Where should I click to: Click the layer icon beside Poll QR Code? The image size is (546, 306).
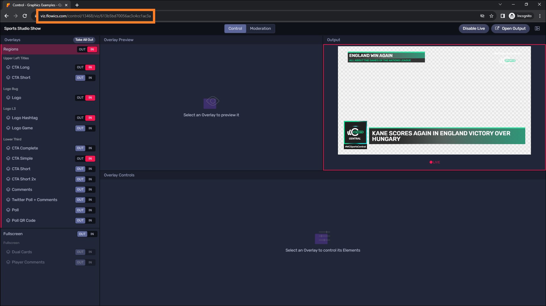8,220
